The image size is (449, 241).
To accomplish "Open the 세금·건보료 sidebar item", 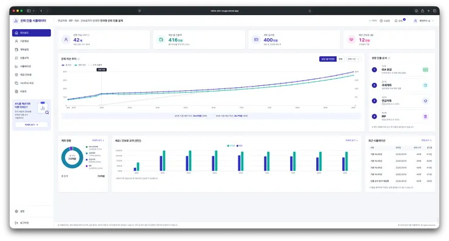I will pyautogui.click(x=32, y=74).
